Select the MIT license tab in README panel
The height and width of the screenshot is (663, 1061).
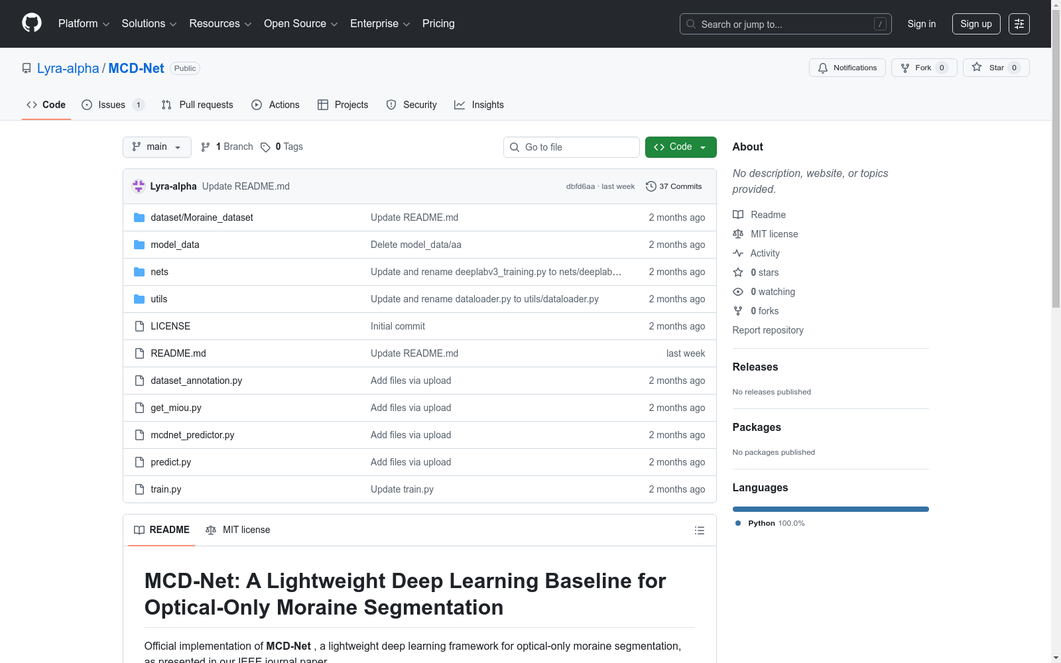click(x=238, y=530)
